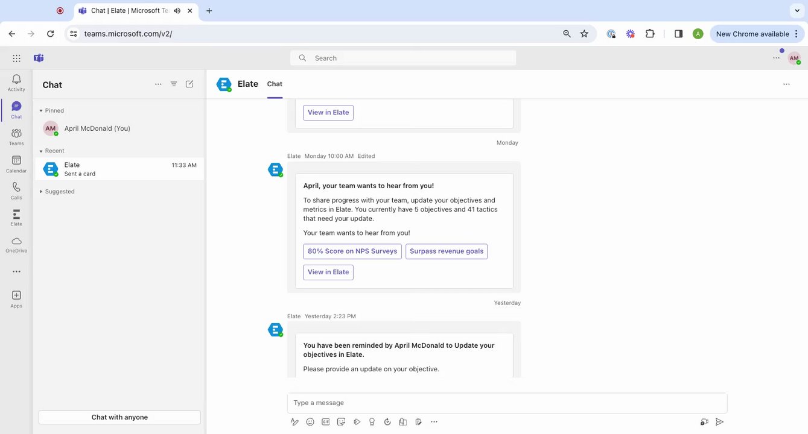Open Calls in the sidebar
Viewport: 808px width, 434px height.
(x=16, y=191)
